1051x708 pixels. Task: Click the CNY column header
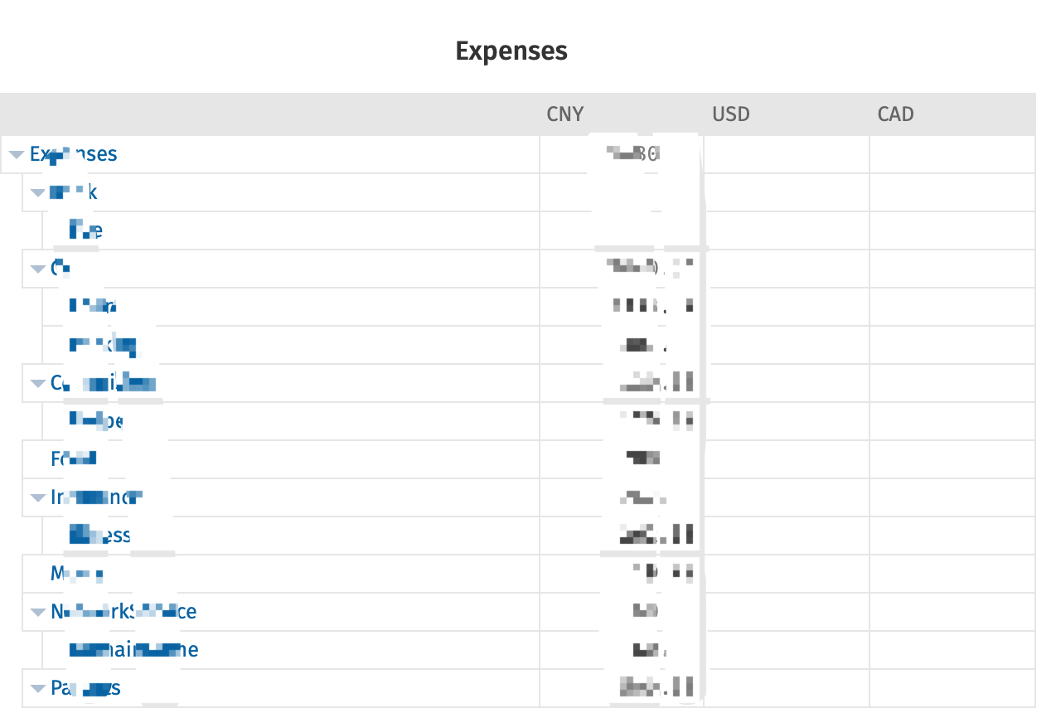tap(565, 114)
